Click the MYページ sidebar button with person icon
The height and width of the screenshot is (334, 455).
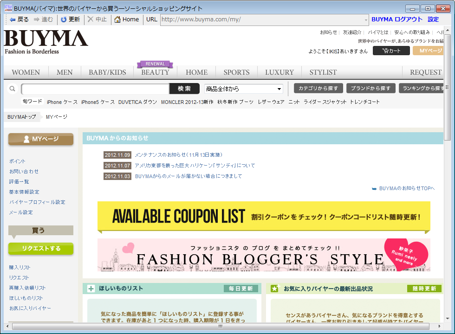(41, 139)
